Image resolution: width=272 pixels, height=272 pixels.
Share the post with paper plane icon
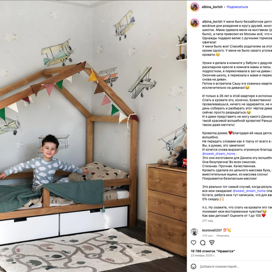tap(212, 242)
